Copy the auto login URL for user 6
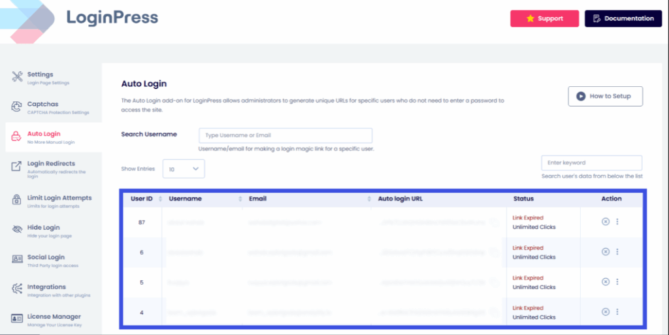669x335 pixels. coord(495,252)
